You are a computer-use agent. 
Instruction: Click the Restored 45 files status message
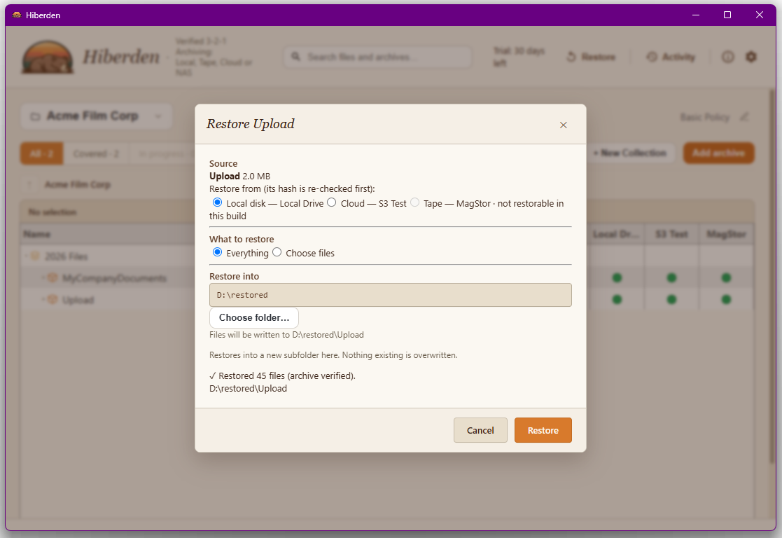tap(282, 375)
